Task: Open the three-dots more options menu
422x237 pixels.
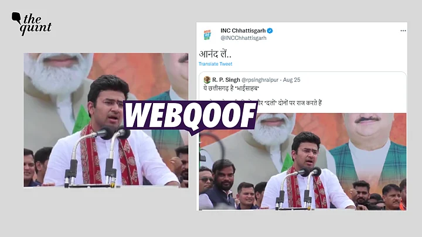Action: (x=403, y=30)
